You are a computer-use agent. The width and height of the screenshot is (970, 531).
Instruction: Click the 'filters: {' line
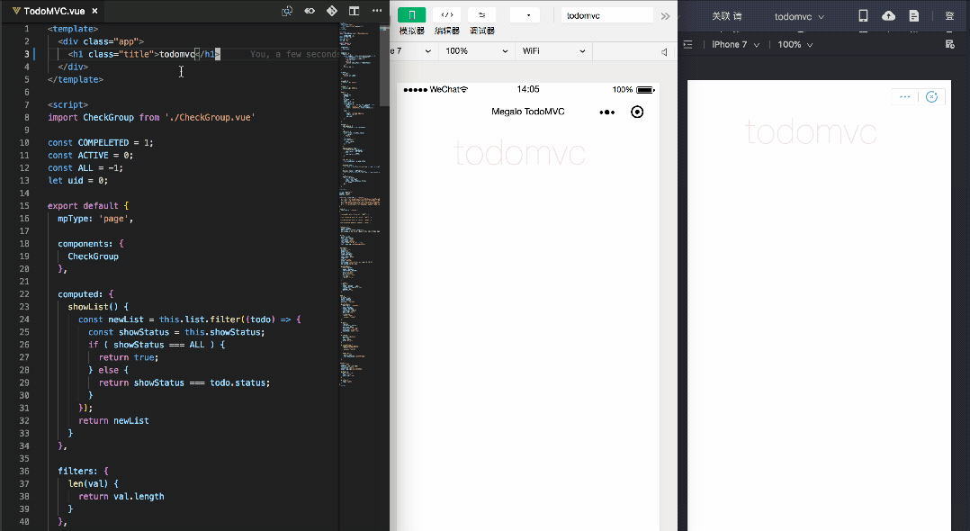click(x=83, y=471)
